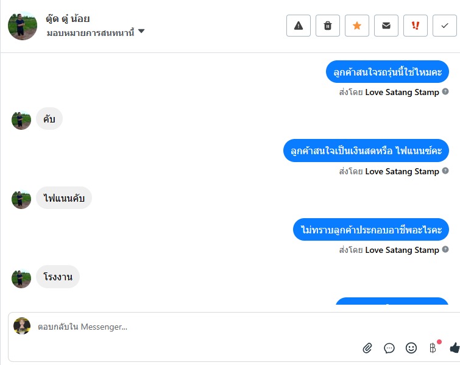Click the Baht payment icon
The width and height of the screenshot is (460, 365).
tap(433, 348)
